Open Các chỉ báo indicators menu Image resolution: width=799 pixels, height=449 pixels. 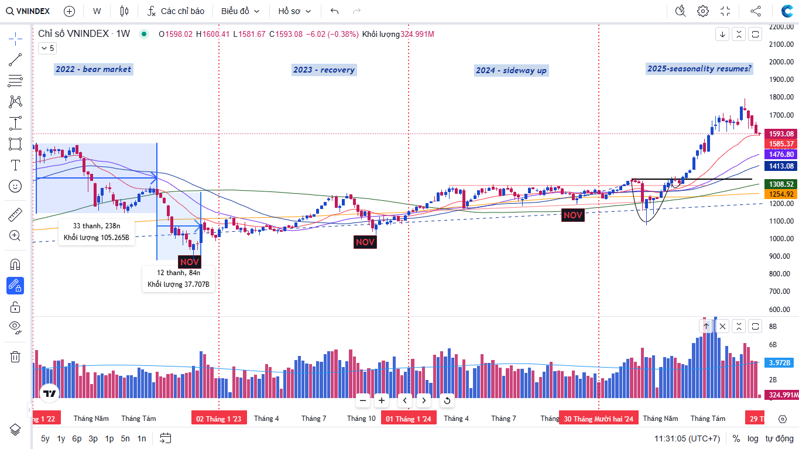(176, 11)
